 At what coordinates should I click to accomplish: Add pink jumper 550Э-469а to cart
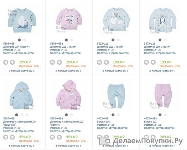(x=52, y=62)
